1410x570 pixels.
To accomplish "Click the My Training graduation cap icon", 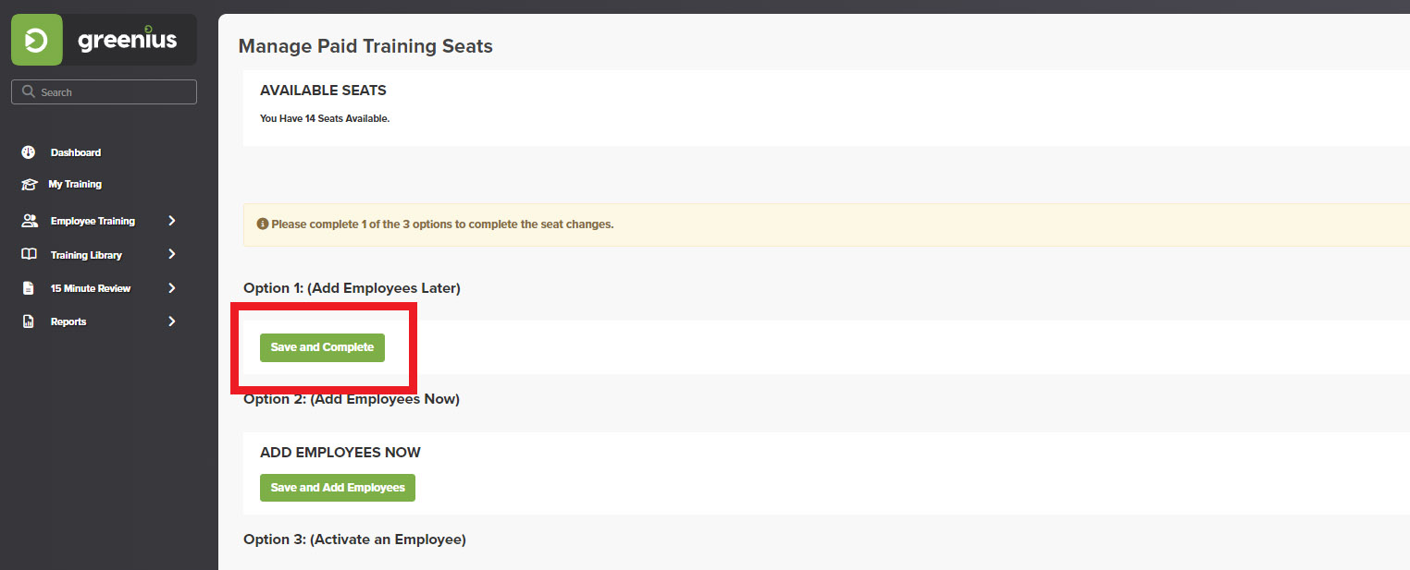I will point(29,185).
